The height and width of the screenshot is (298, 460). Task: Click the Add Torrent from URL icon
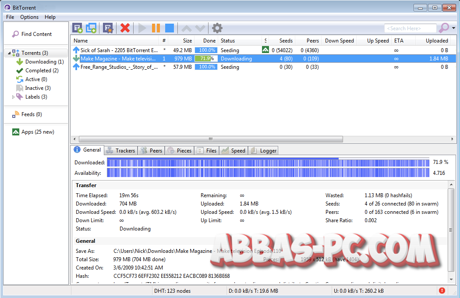(x=92, y=28)
